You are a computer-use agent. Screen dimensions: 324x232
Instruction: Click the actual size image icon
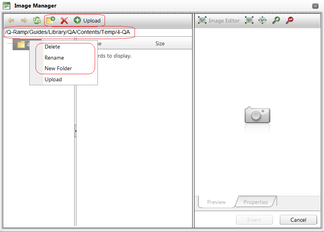pyautogui.click(x=262, y=20)
